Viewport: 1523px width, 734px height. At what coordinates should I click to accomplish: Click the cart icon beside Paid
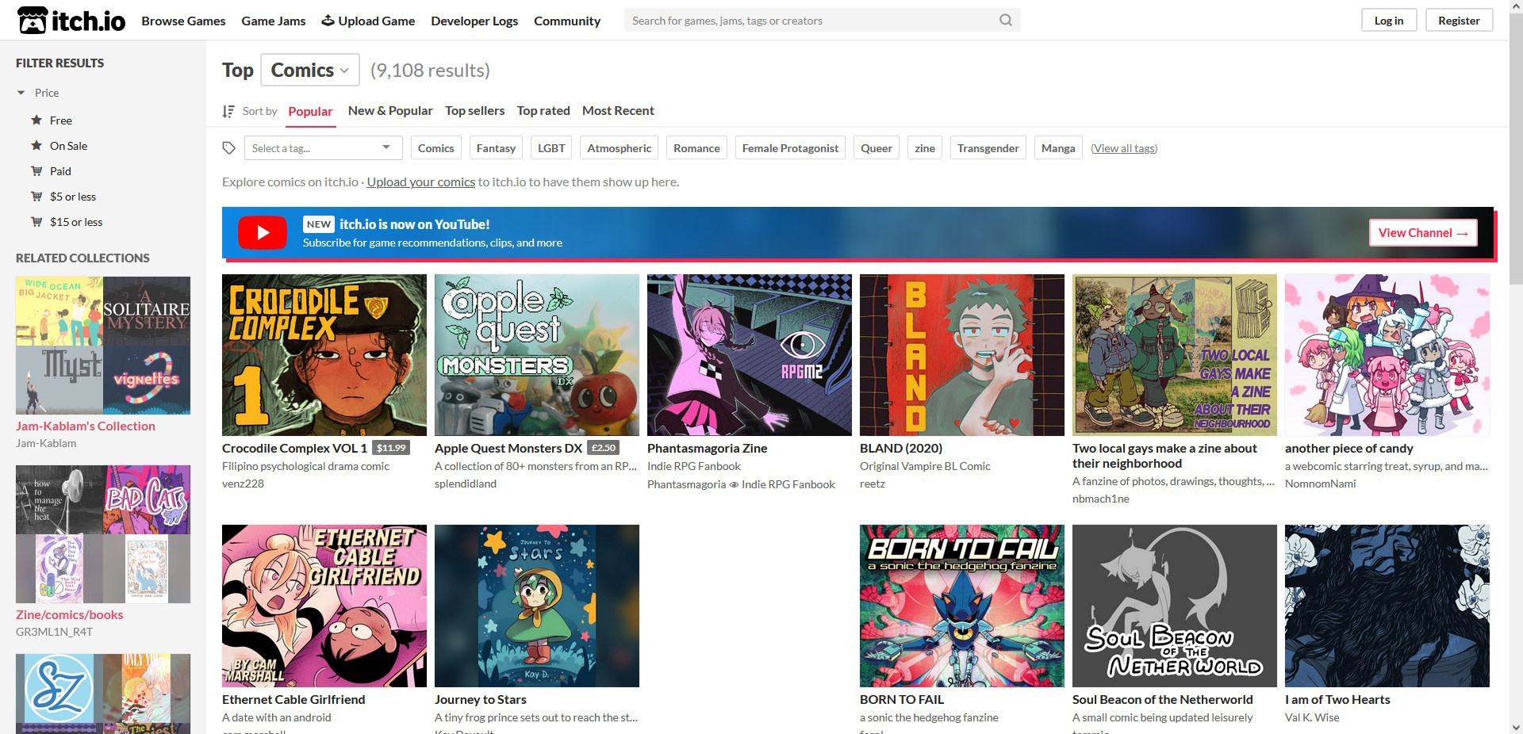tap(36, 171)
